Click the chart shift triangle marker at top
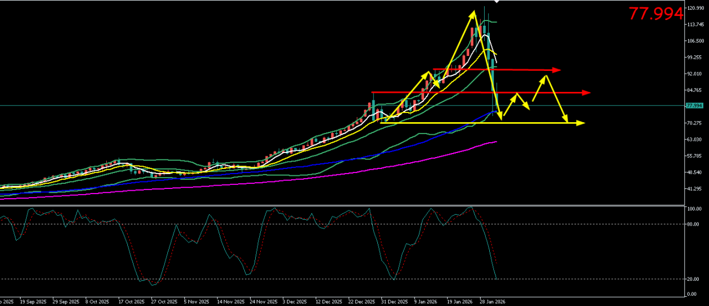The width and height of the screenshot is (709, 306). (x=496, y=2)
